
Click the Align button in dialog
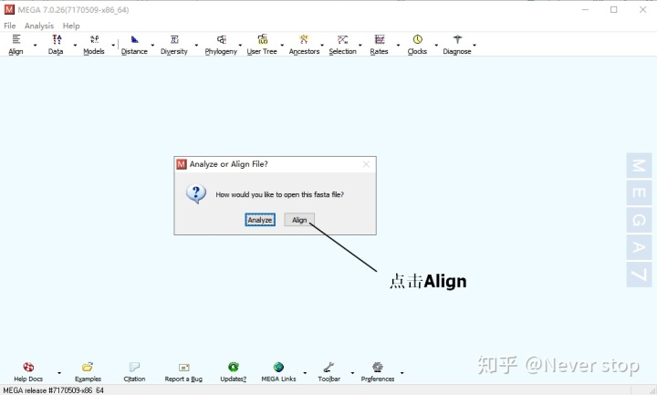(299, 220)
